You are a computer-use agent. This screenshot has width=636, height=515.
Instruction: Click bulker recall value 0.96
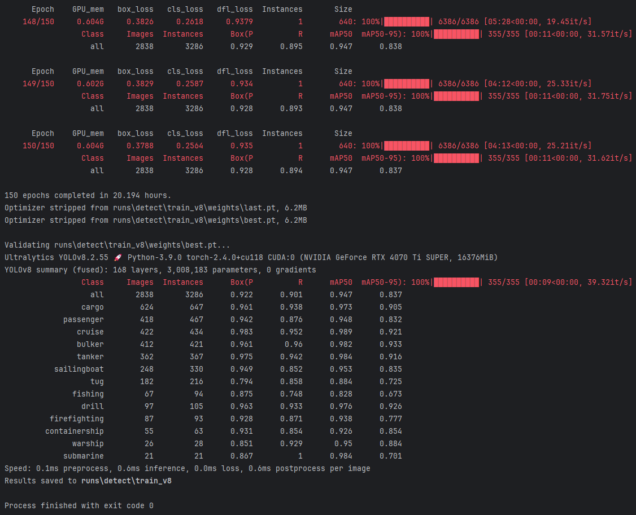pos(294,345)
